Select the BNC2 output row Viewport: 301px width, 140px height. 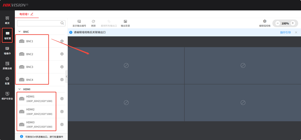point(41,54)
